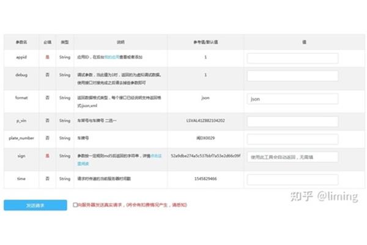Click the red required mark in appid row
The image size is (367, 245).
(47, 57)
